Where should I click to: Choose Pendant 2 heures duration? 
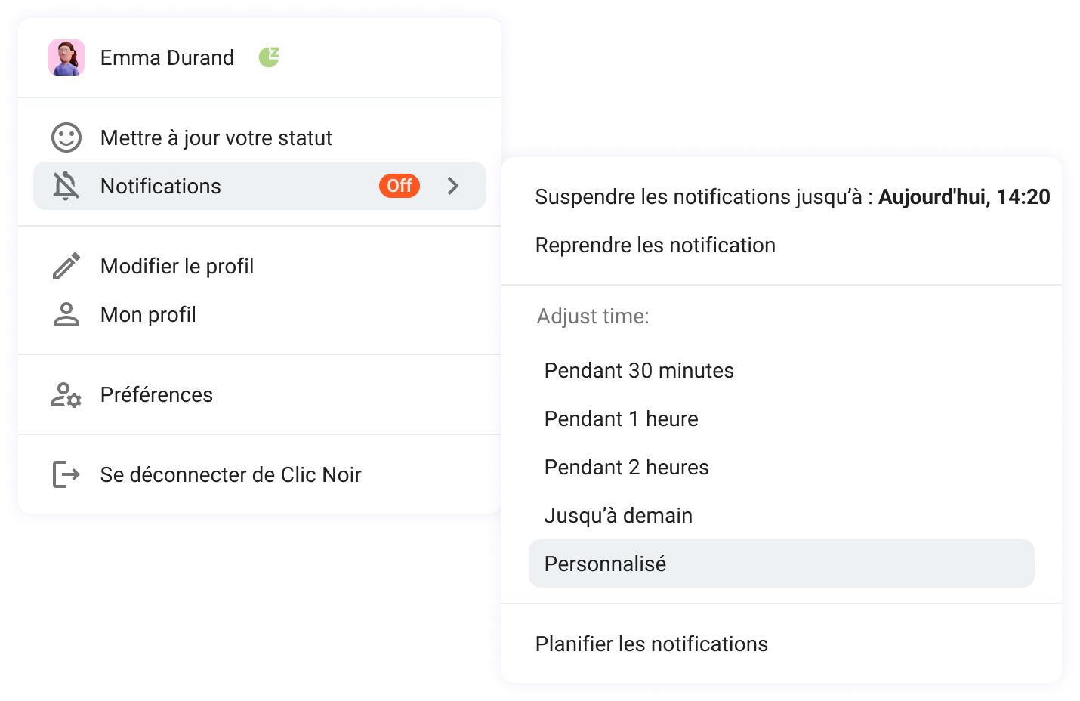pos(626,467)
